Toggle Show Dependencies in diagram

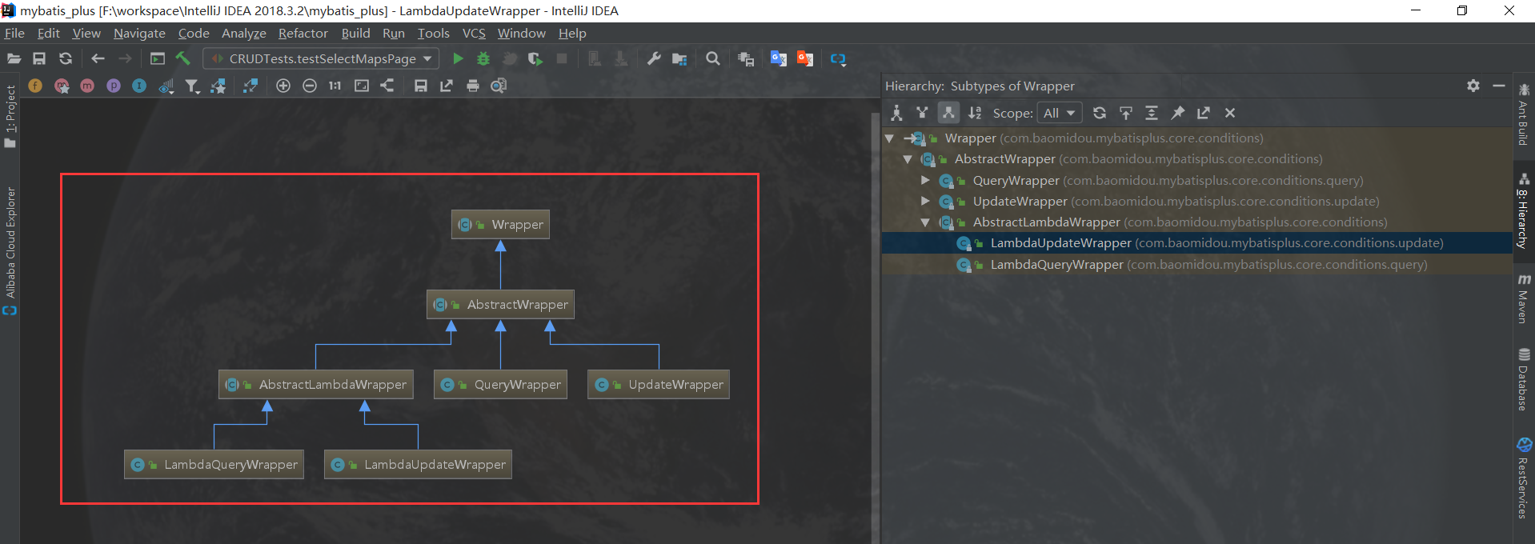pos(250,86)
